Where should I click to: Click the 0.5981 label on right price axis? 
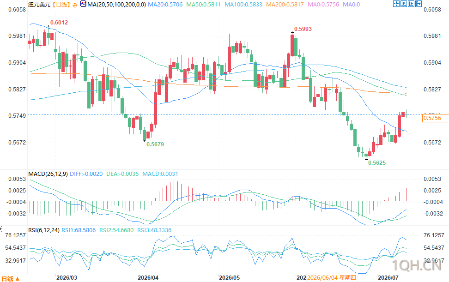(432, 36)
